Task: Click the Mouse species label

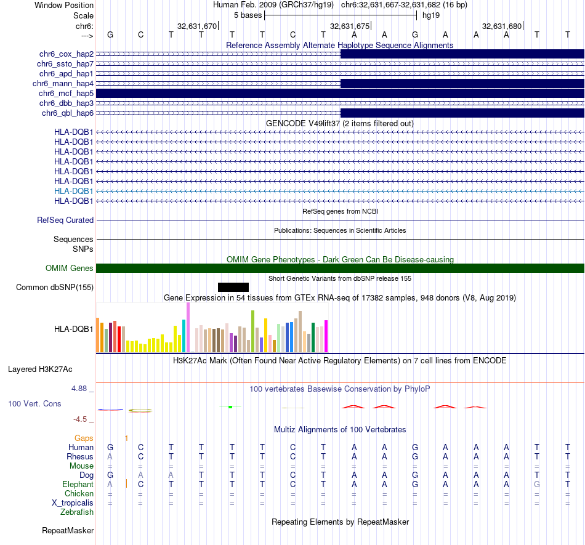Action: point(82,466)
